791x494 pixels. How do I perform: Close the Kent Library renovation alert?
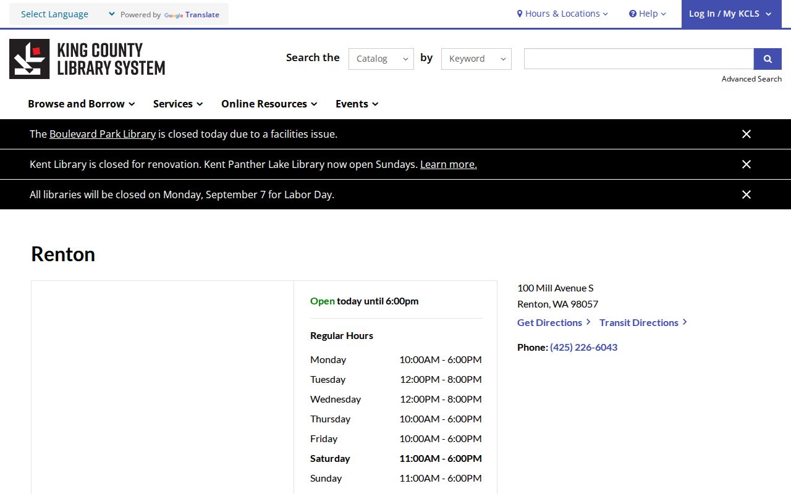click(747, 164)
